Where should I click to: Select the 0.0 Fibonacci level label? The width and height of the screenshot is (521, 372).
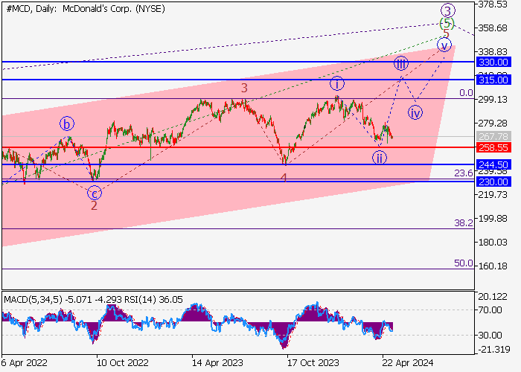[x=466, y=93]
